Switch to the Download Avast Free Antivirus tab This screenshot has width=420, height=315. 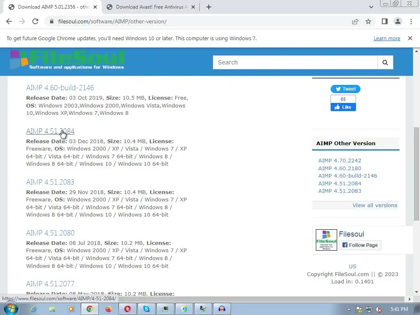151,7
